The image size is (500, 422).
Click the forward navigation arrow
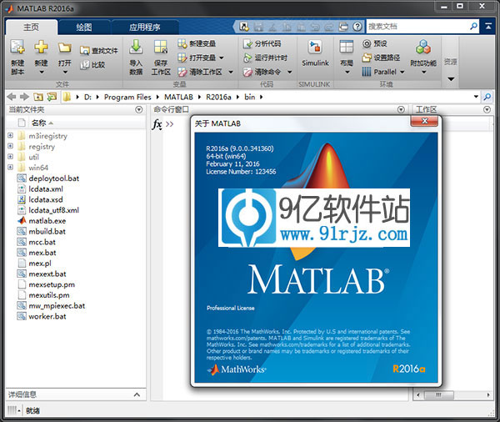24,97
